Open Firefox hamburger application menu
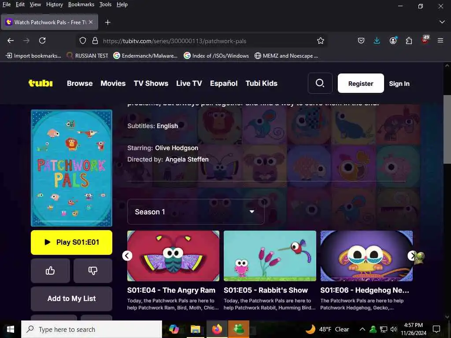This screenshot has height=338, width=451. click(440, 41)
